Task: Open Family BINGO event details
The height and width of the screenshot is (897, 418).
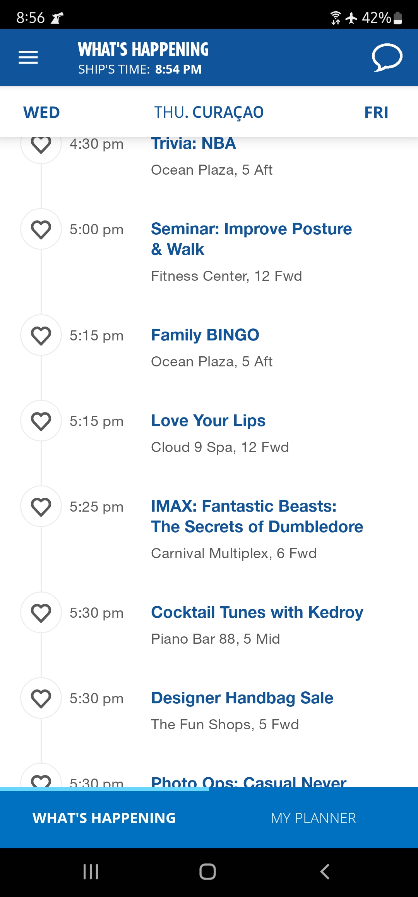Action: pyautogui.click(x=205, y=335)
